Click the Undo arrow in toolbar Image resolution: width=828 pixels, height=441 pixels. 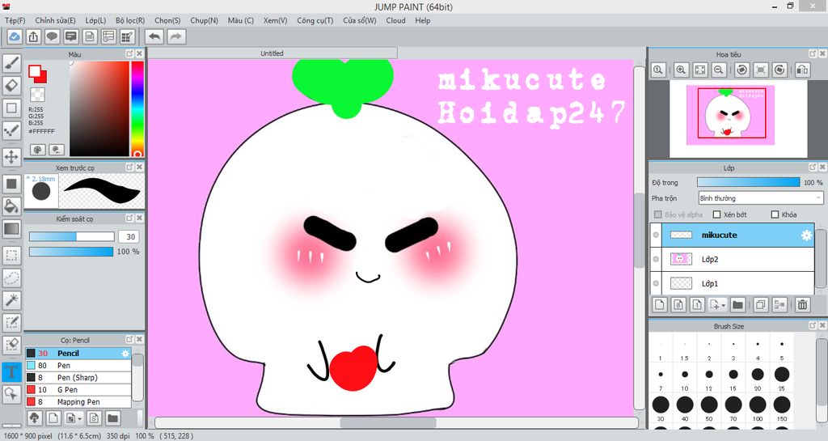point(154,36)
